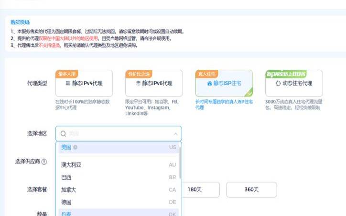Click the green checkmark on 静态ISP住宅 card

coord(249,93)
